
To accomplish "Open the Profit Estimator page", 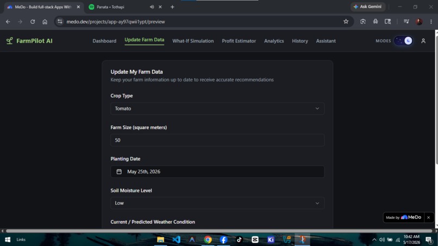I will (239, 41).
